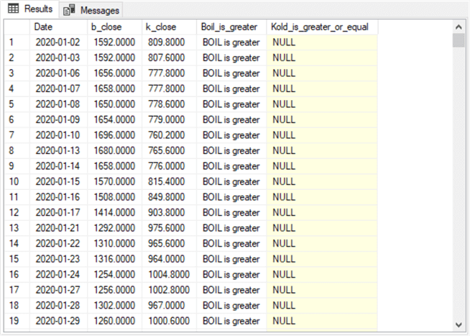Click the b_close value 1508.0000

click(114, 197)
